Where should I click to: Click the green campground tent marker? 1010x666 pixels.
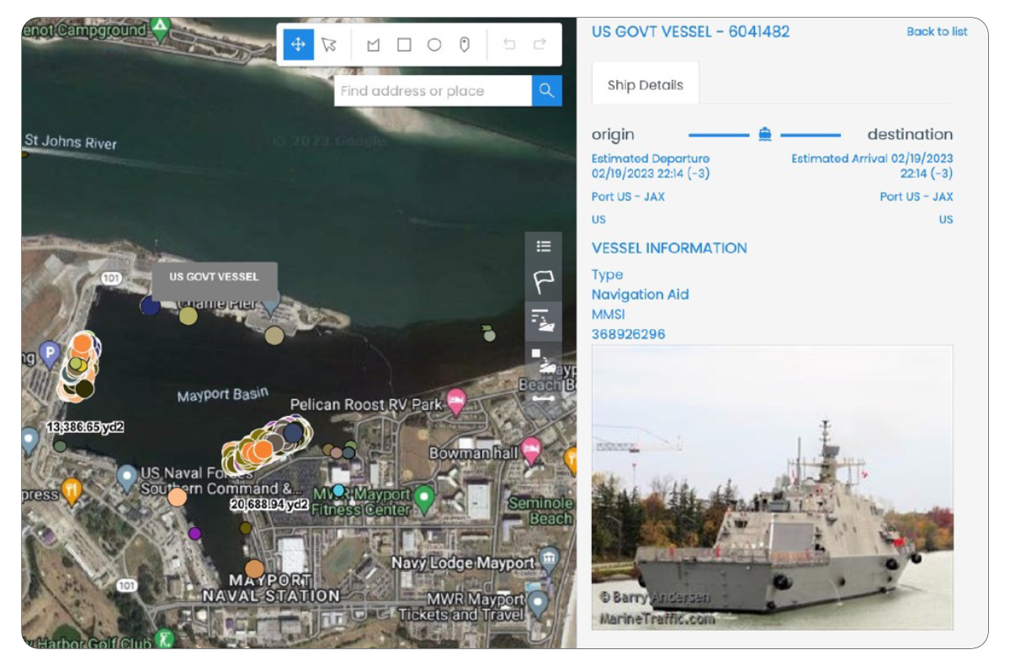(161, 27)
